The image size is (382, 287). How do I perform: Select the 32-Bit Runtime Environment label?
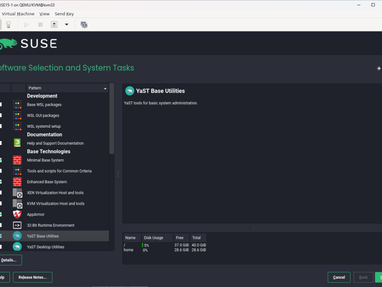51,225
